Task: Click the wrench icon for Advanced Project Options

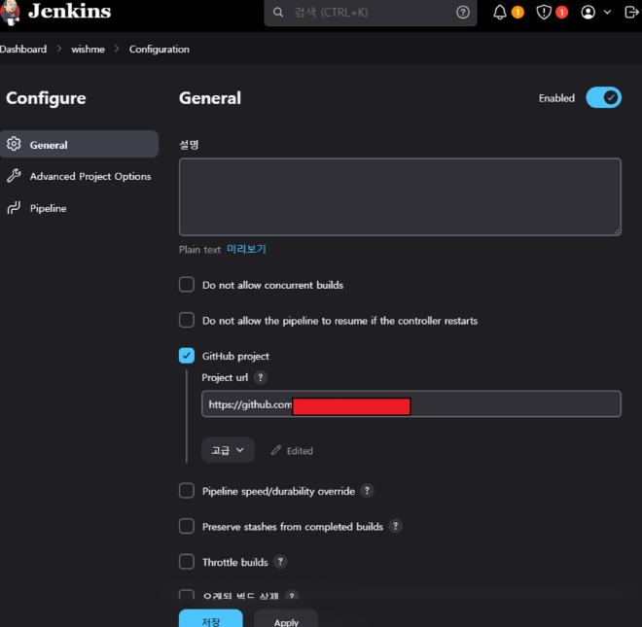Action: [x=14, y=176]
